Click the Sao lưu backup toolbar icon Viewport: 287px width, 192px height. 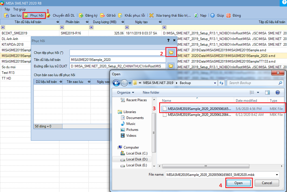6,16
